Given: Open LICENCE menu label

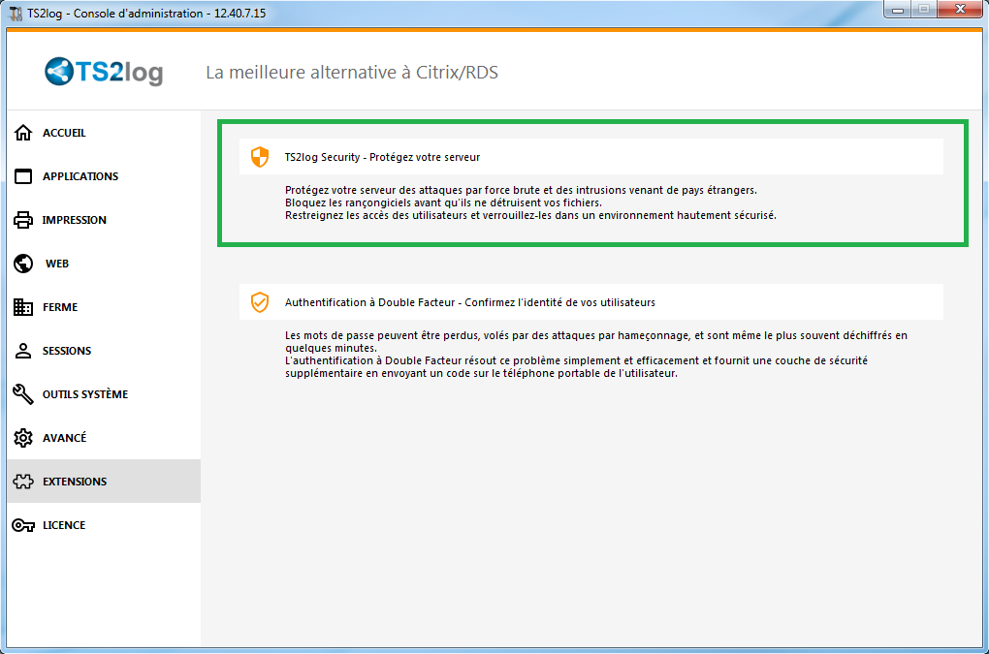Looking at the screenshot, I should [x=64, y=525].
